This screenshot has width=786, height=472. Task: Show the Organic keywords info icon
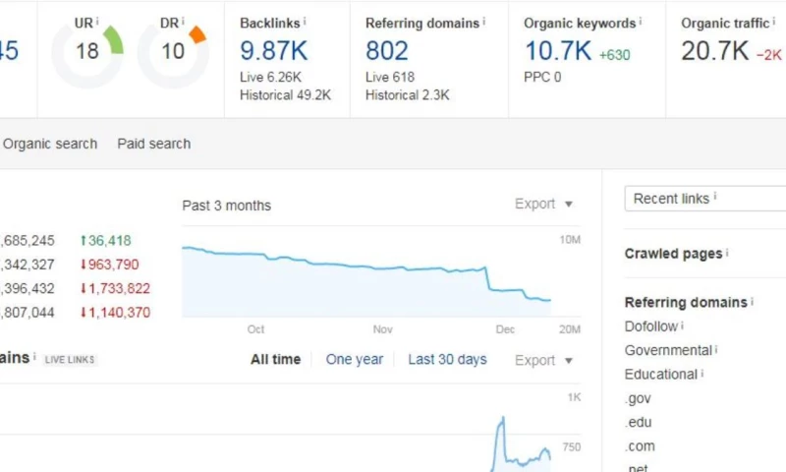pos(641,22)
